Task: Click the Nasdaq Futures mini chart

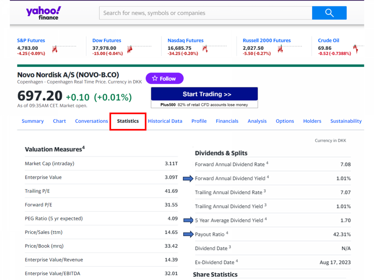Action: point(214,49)
